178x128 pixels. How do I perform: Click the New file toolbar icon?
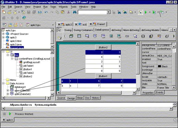(4, 12)
